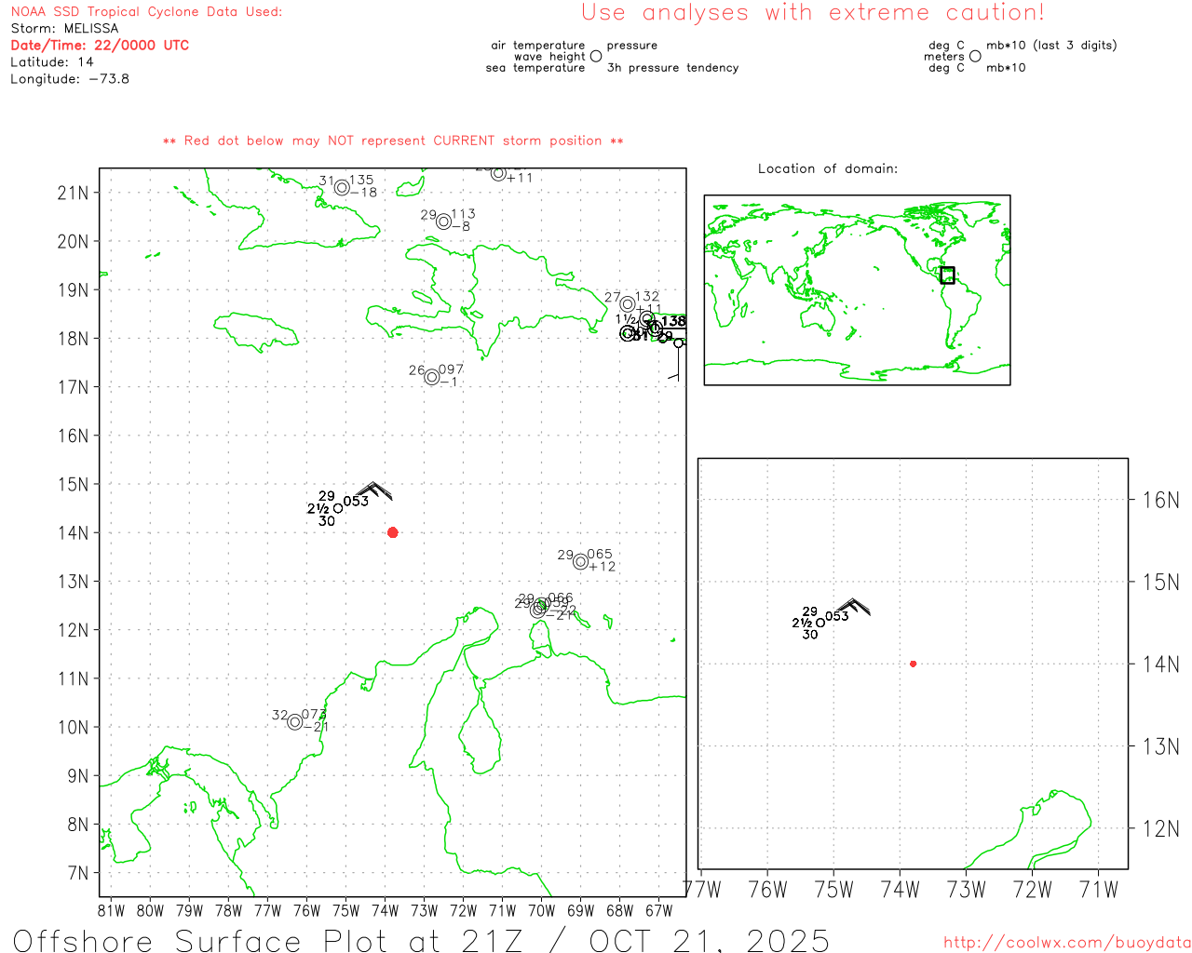Click the 'Location of domain:' label

pos(828,168)
